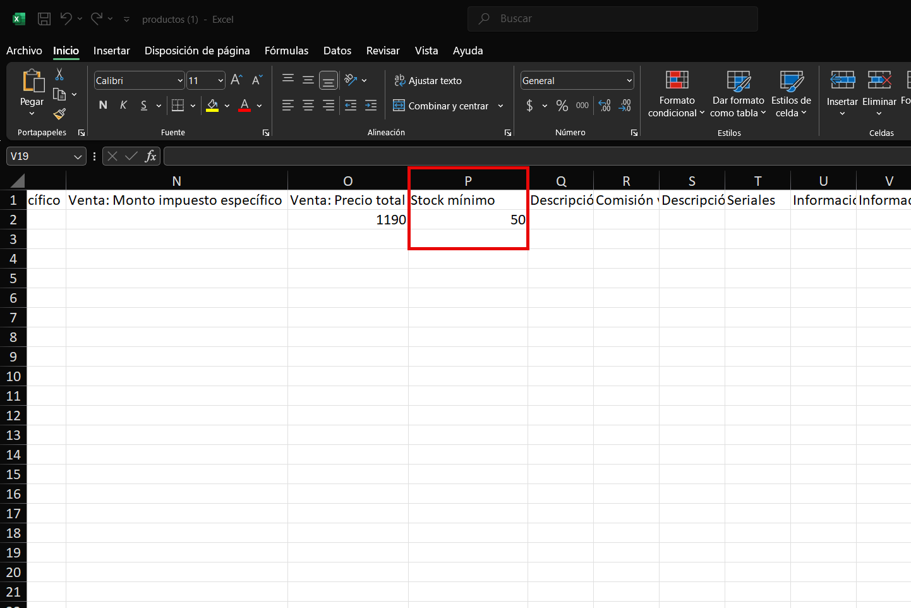This screenshot has width=911, height=608.
Task: Open Formato condicional menu
Action: coord(677,94)
